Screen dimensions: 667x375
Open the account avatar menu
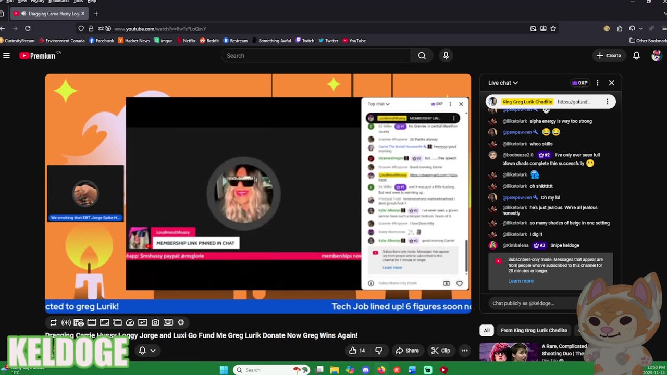[x=657, y=56]
